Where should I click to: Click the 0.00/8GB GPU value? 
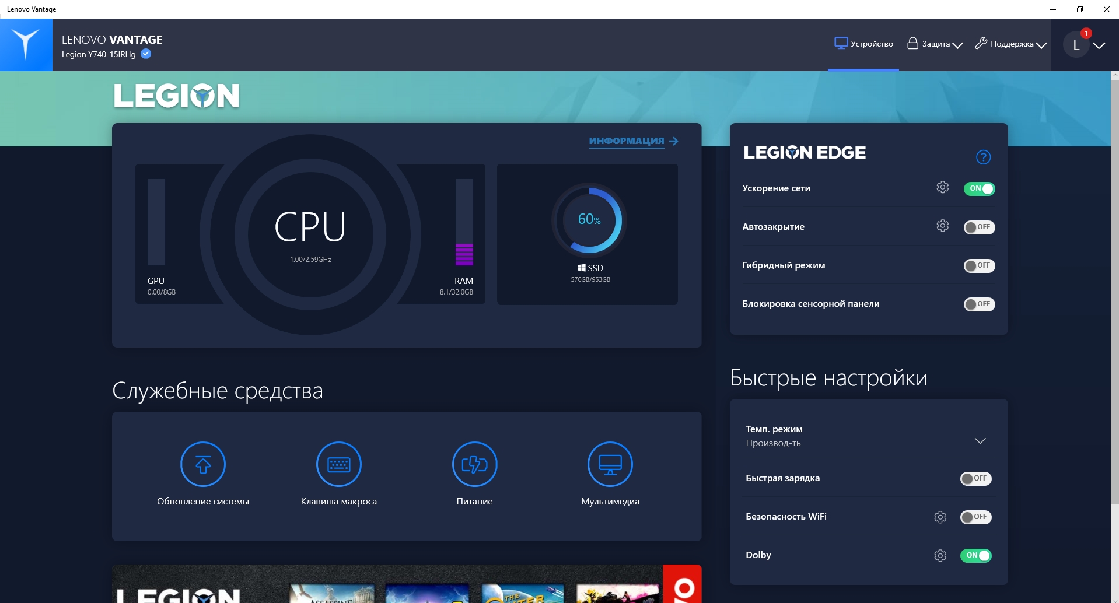point(162,292)
